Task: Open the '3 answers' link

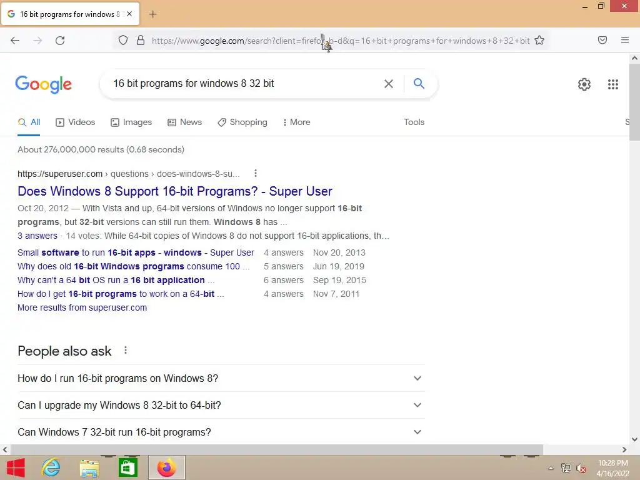Action: pos(37,236)
